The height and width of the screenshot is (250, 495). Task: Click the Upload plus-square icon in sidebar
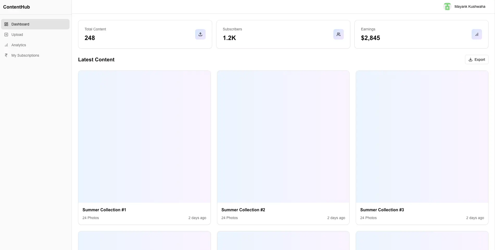[x=6, y=35]
